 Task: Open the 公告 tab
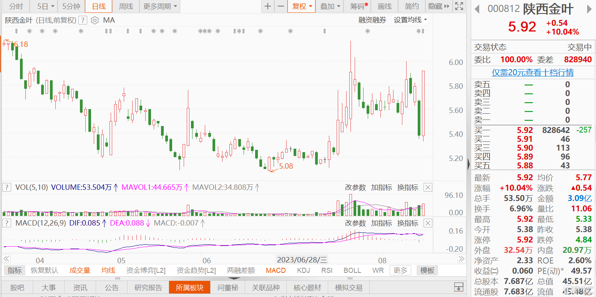[112, 287]
